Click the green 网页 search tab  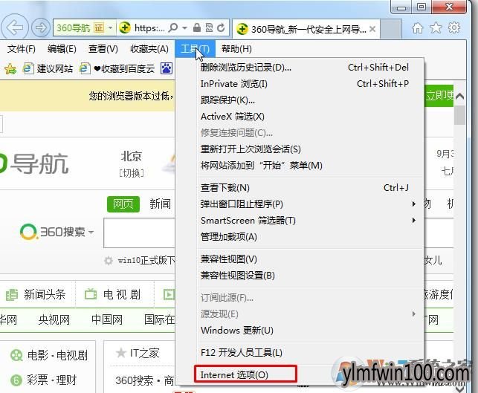123,204
